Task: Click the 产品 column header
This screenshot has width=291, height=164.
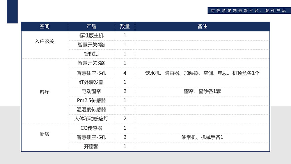Action: point(91,27)
